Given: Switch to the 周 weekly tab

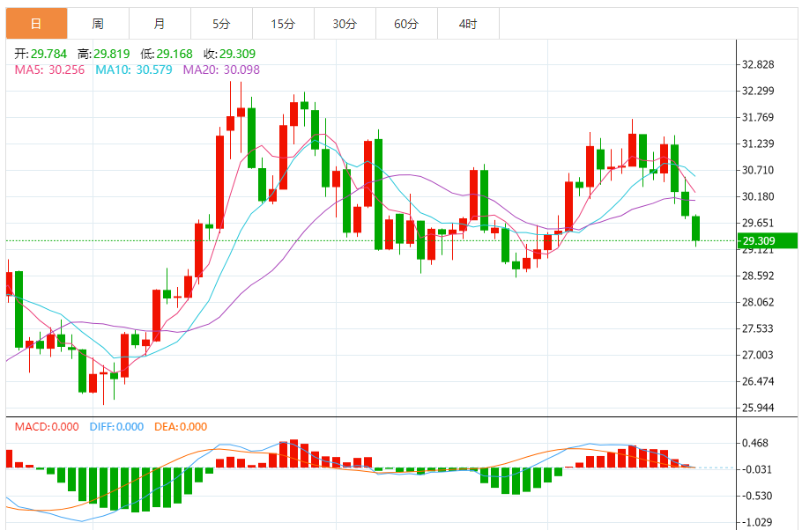Looking at the screenshot, I should tap(98, 24).
